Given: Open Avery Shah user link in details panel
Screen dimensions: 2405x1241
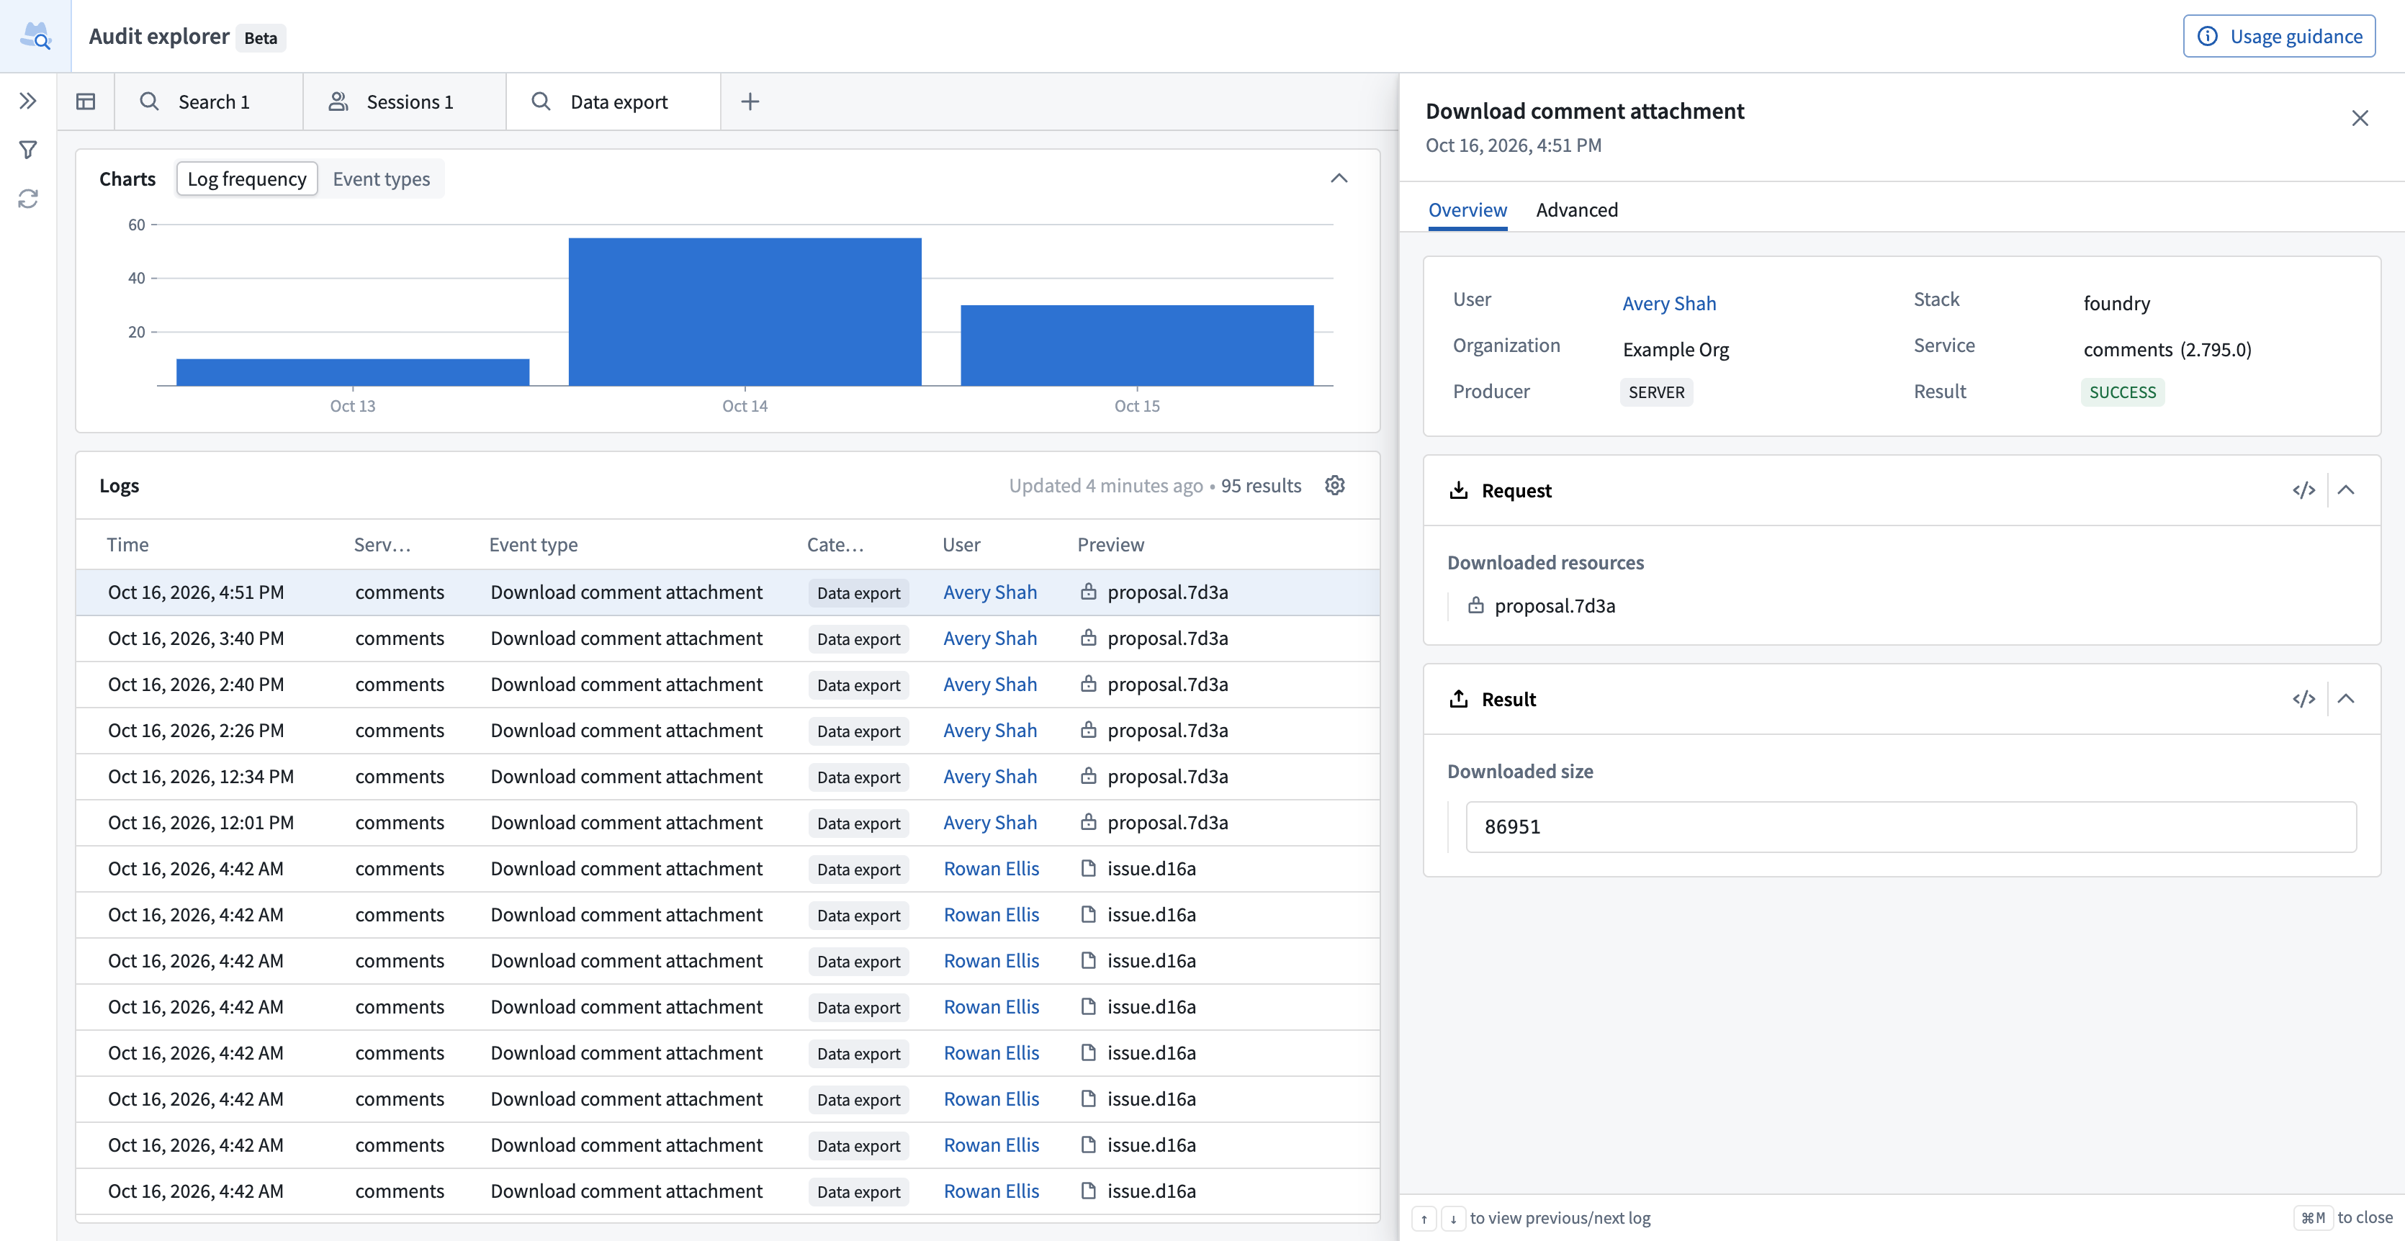Looking at the screenshot, I should point(1668,303).
